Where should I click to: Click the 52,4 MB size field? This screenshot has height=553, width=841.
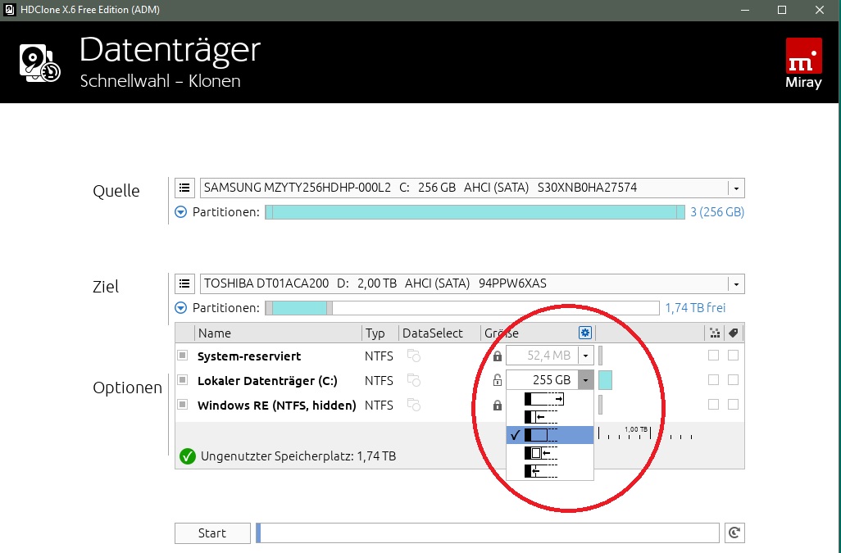pyautogui.click(x=543, y=356)
